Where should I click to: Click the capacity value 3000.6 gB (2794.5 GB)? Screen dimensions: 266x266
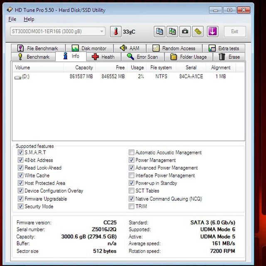tap(89, 236)
